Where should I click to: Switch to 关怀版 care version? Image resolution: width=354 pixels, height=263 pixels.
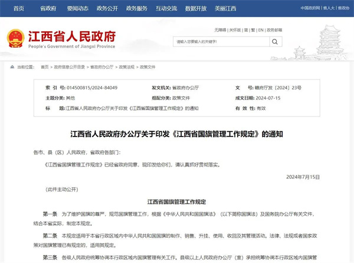point(235,30)
